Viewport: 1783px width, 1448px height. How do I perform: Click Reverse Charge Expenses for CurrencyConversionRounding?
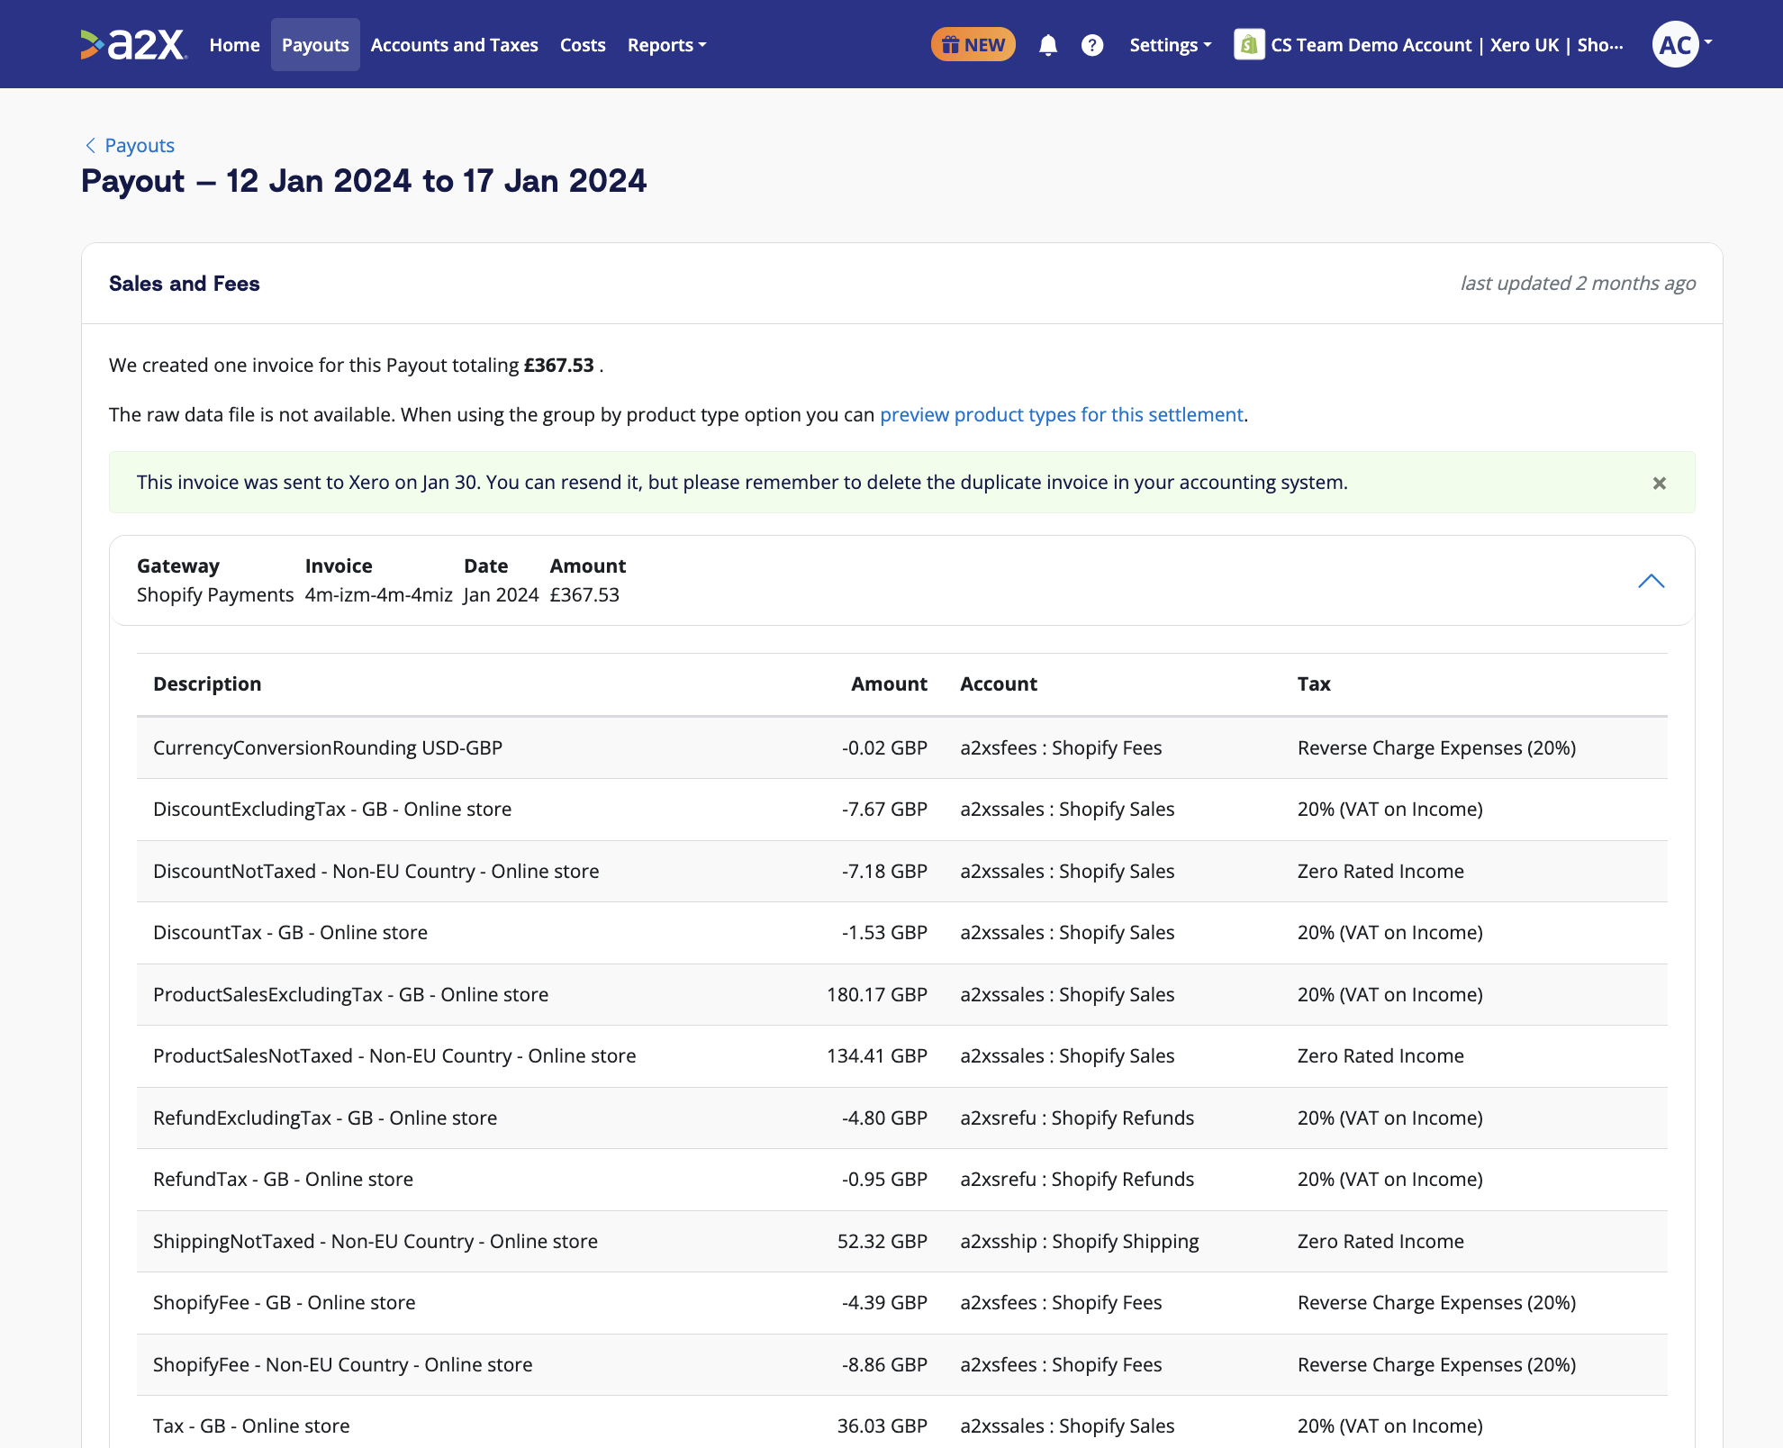(1436, 747)
